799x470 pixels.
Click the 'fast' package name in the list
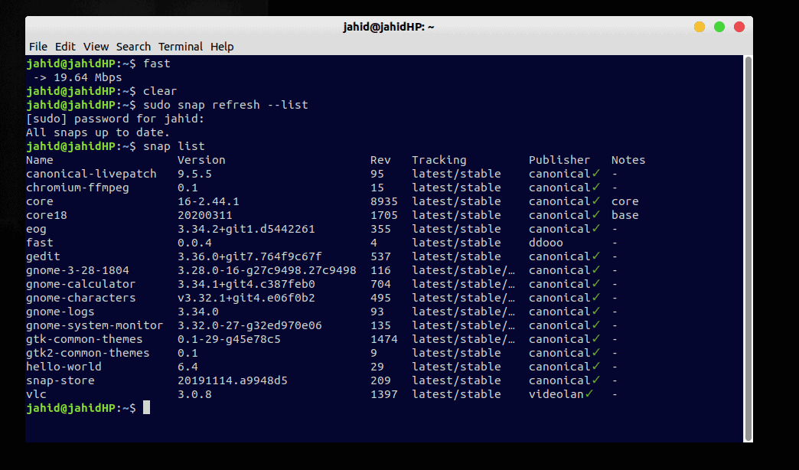(40, 243)
